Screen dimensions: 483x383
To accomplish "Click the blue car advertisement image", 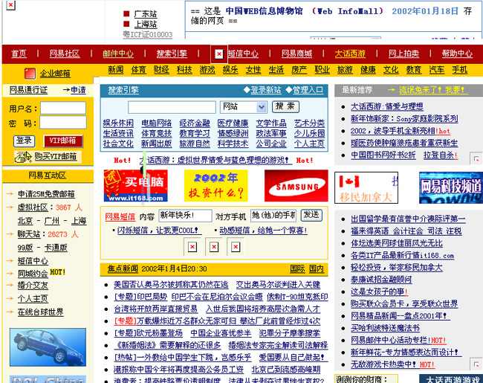I will [48, 347].
